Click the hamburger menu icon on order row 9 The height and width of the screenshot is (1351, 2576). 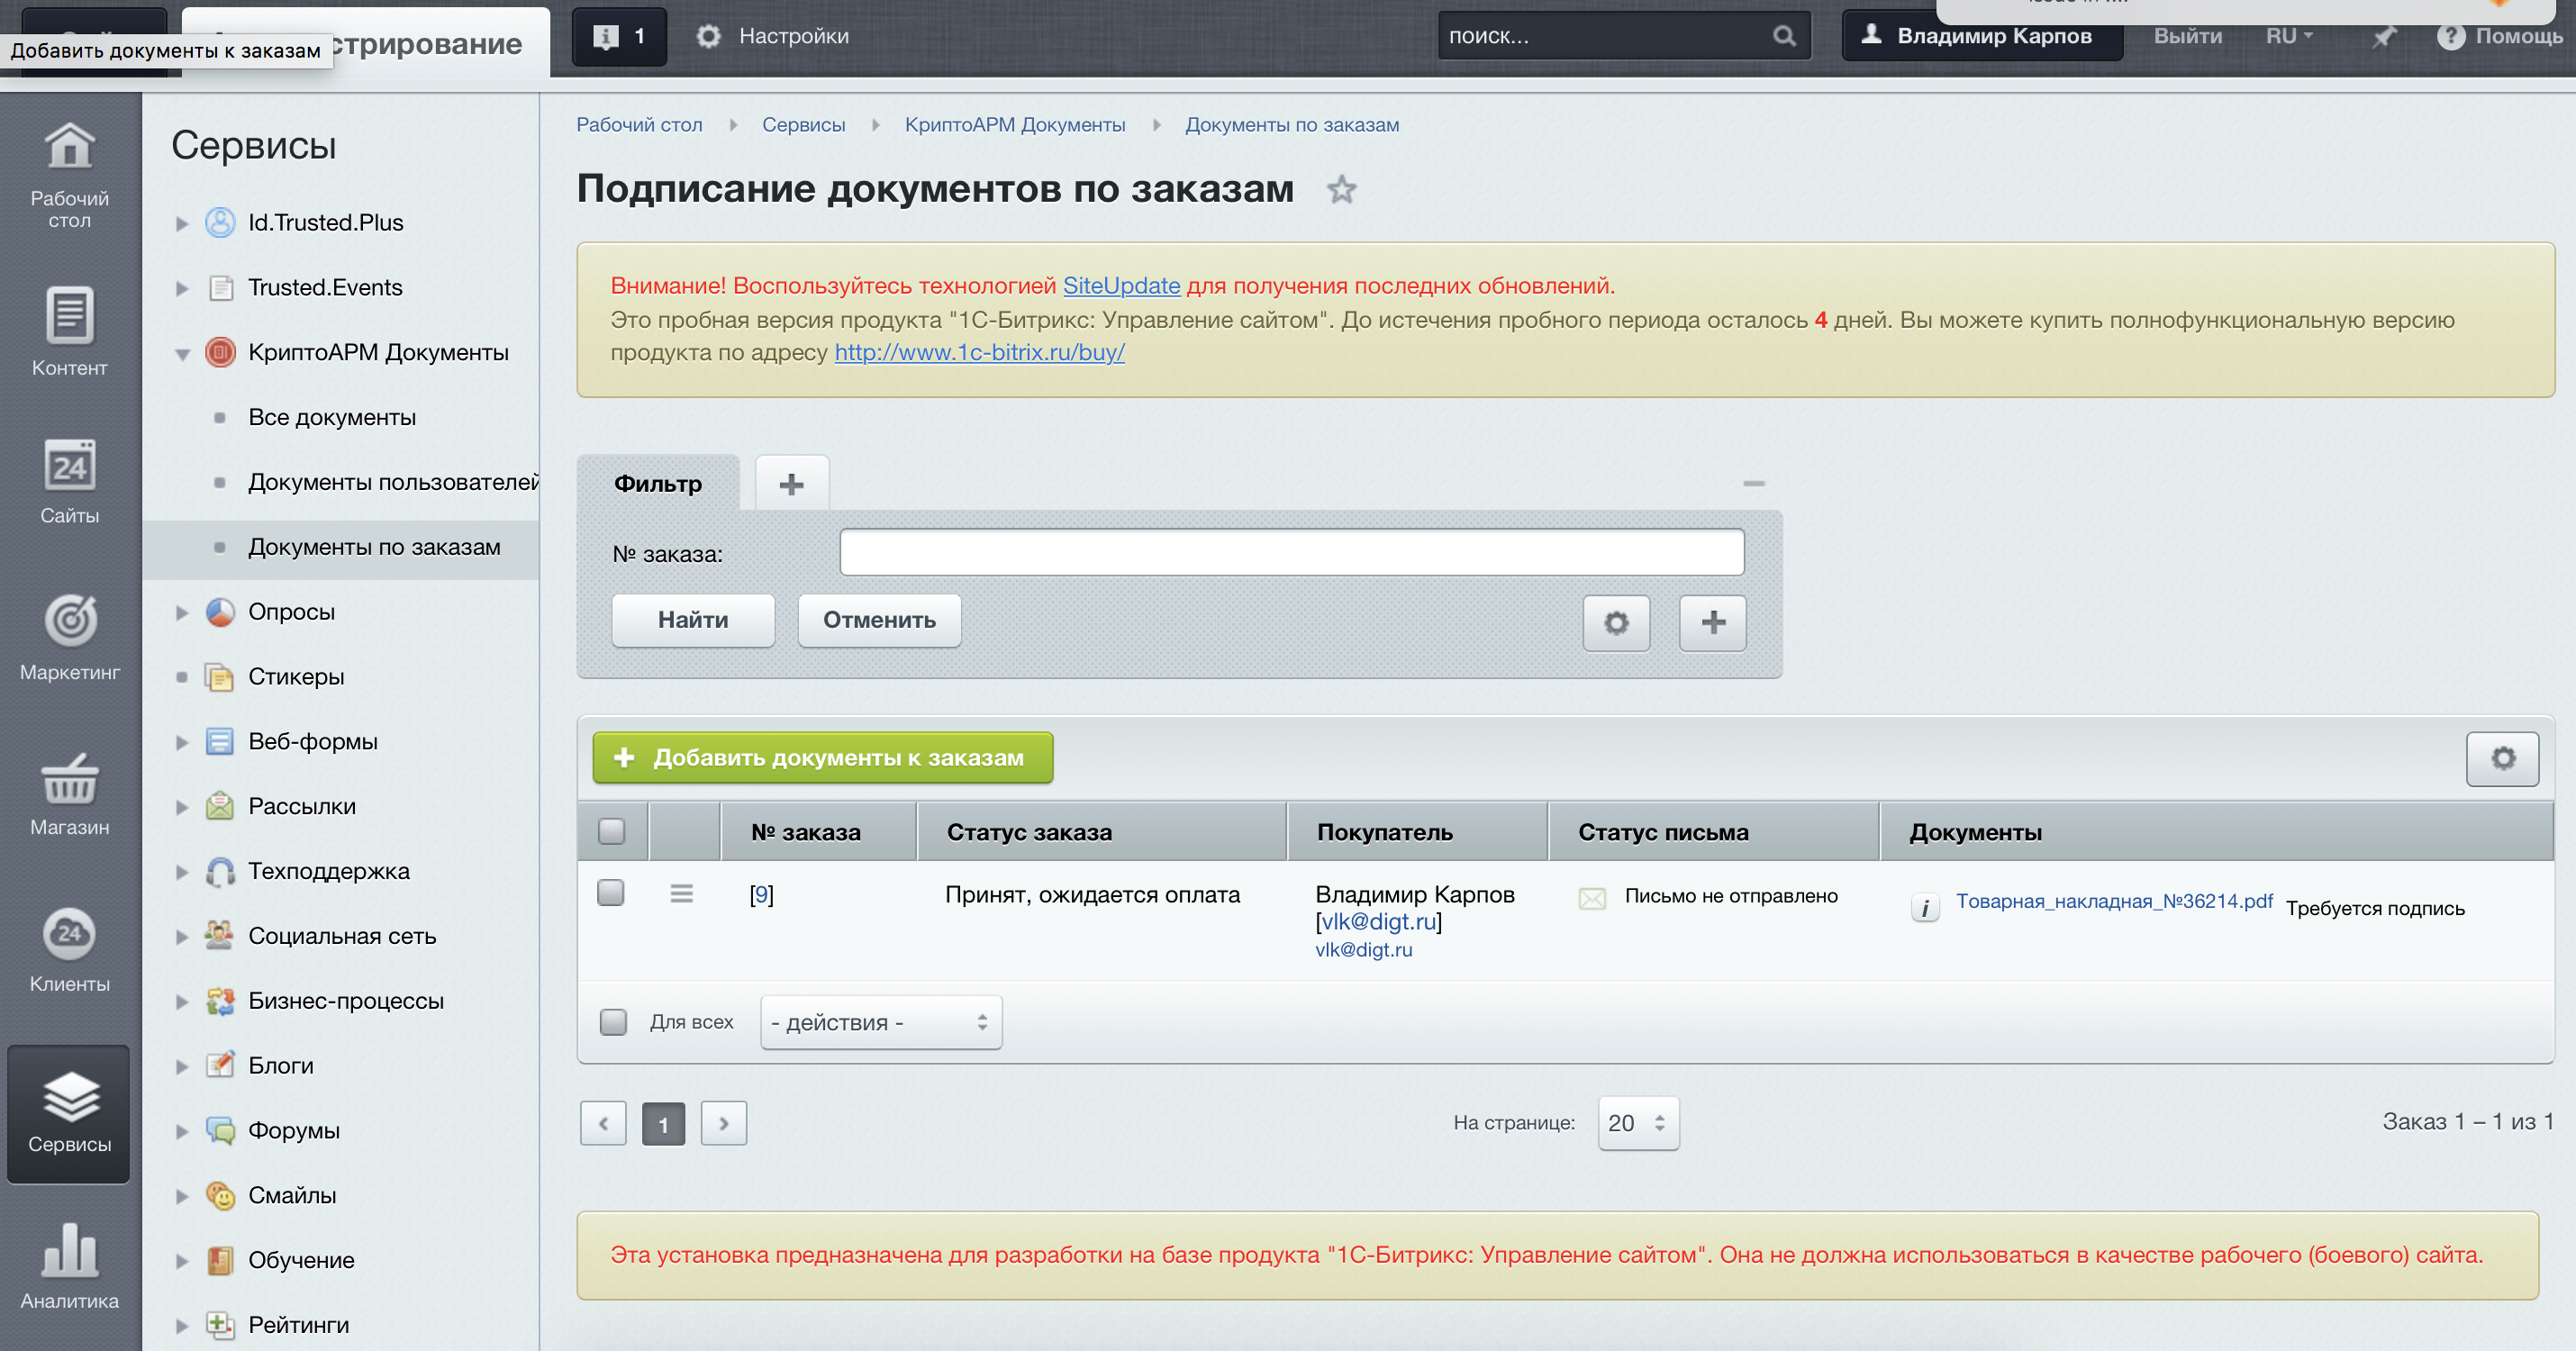tap(682, 894)
